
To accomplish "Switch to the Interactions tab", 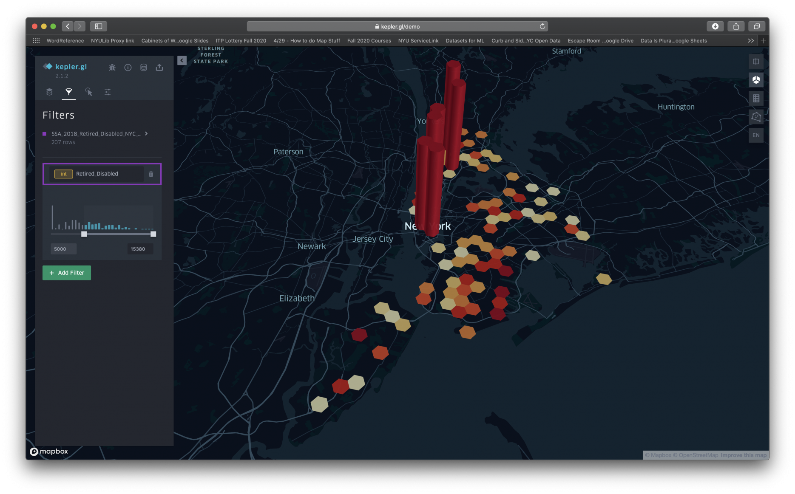I will coord(88,92).
